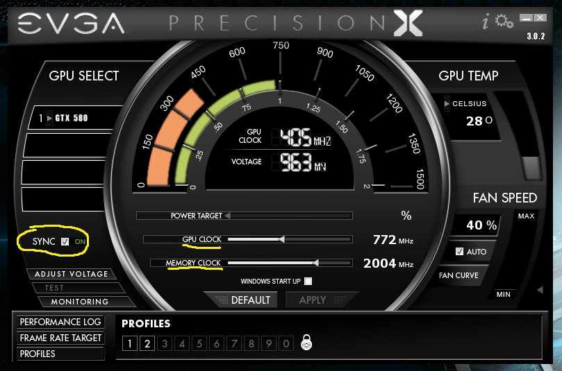This screenshot has width=562, height=371.
Task: Uncheck the fan AUTO checkbox
Action: (459, 252)
